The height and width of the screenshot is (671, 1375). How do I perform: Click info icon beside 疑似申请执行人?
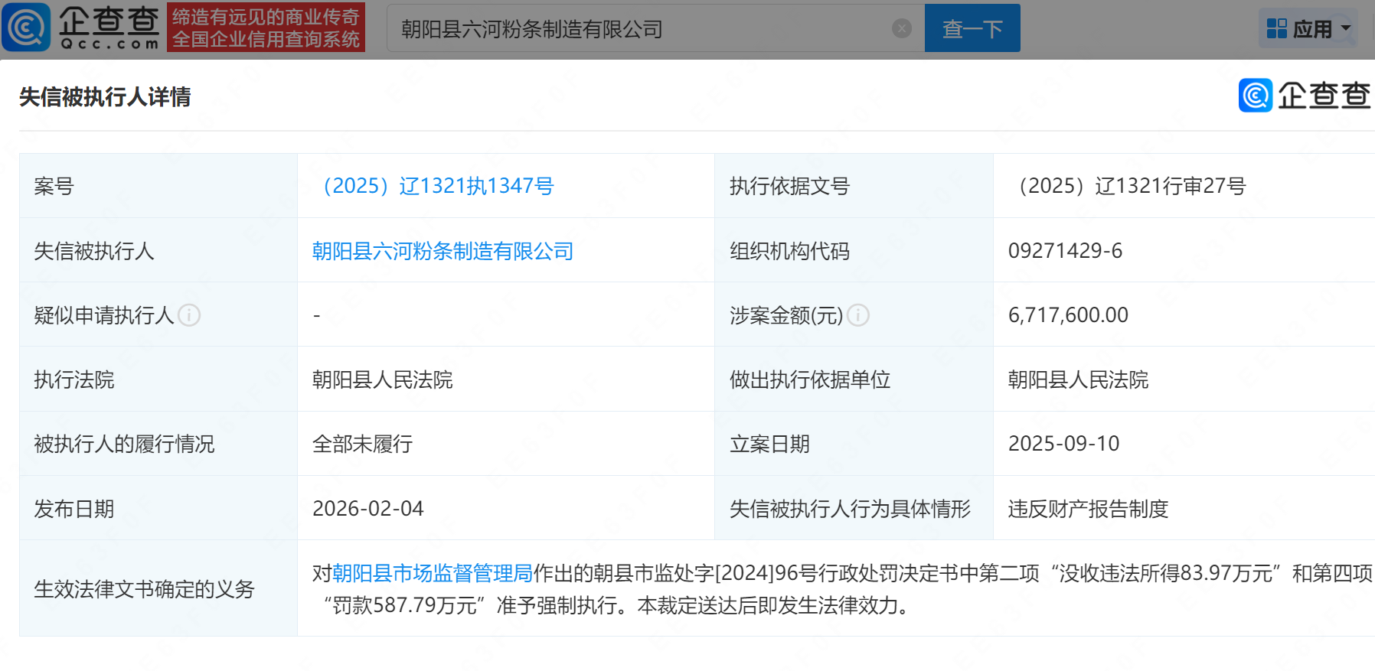click(x=189, y=315)
